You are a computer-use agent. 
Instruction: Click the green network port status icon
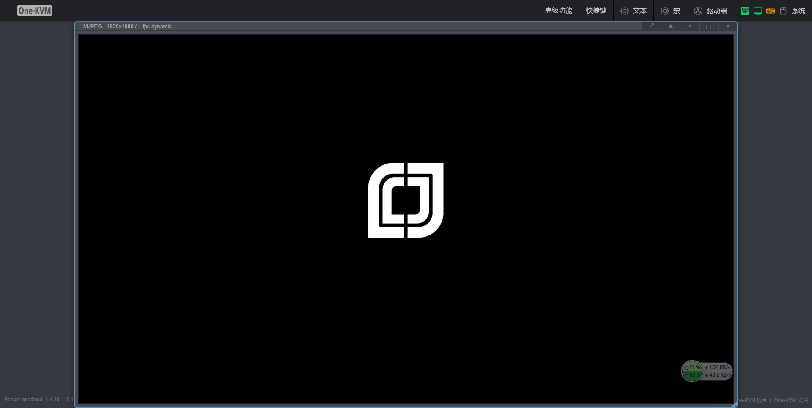(x=745, y=11)
